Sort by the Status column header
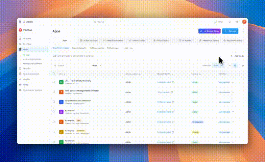 [196, 74]
